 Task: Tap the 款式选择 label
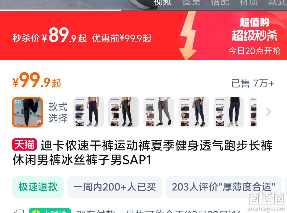(x=58, y=112)
